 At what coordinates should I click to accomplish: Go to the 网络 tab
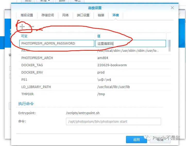pyautogui.click(x=65, y=15)
